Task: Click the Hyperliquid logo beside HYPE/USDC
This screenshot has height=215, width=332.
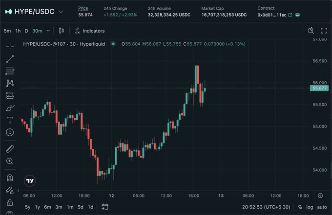Action: coord(8,12)
